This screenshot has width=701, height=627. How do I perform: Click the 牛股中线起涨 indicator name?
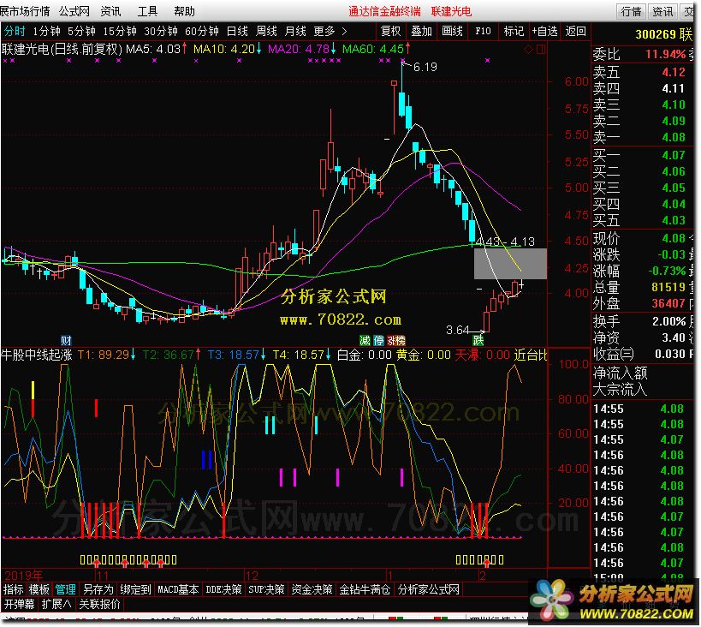coord(37,355)
